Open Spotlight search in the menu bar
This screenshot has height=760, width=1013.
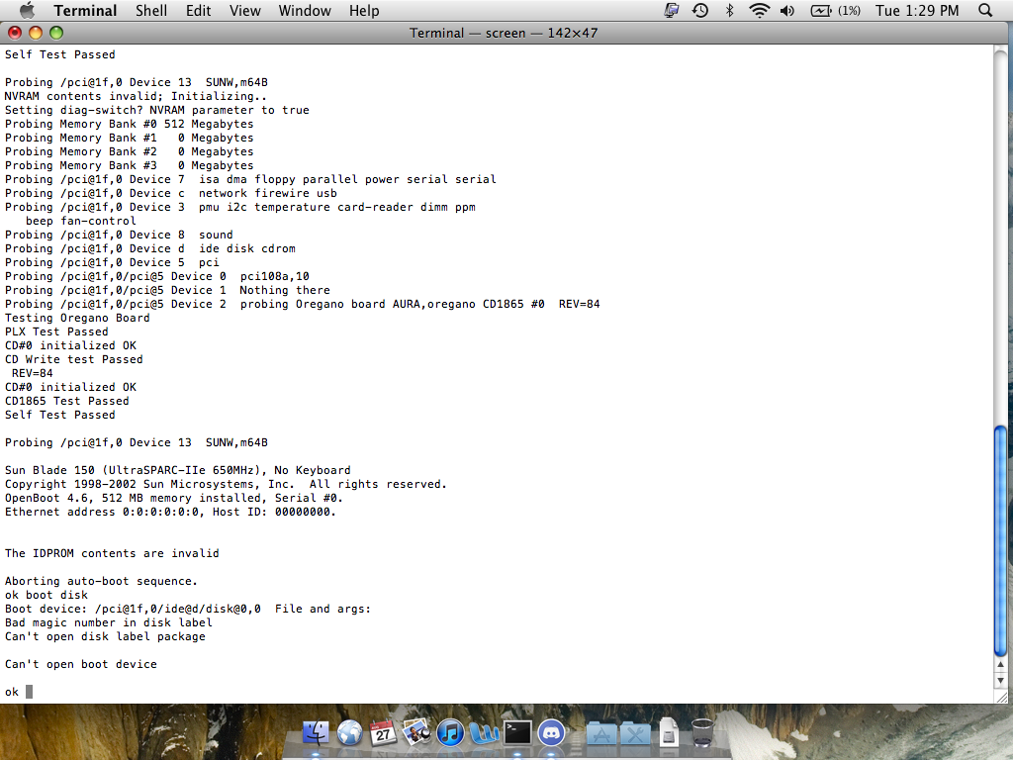pyautogui.click(x=984, y=11)
